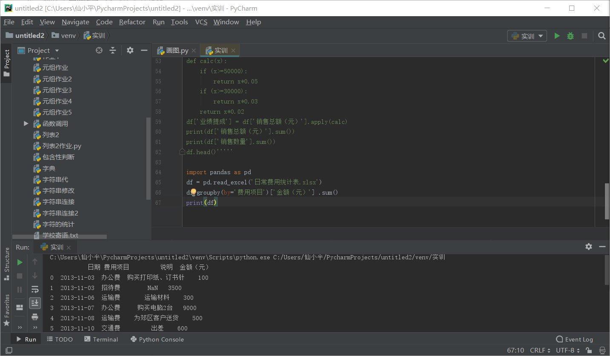Viewport: 610px width, 356px height.
Task: Show more actions under the print icon
Action: 35,327
